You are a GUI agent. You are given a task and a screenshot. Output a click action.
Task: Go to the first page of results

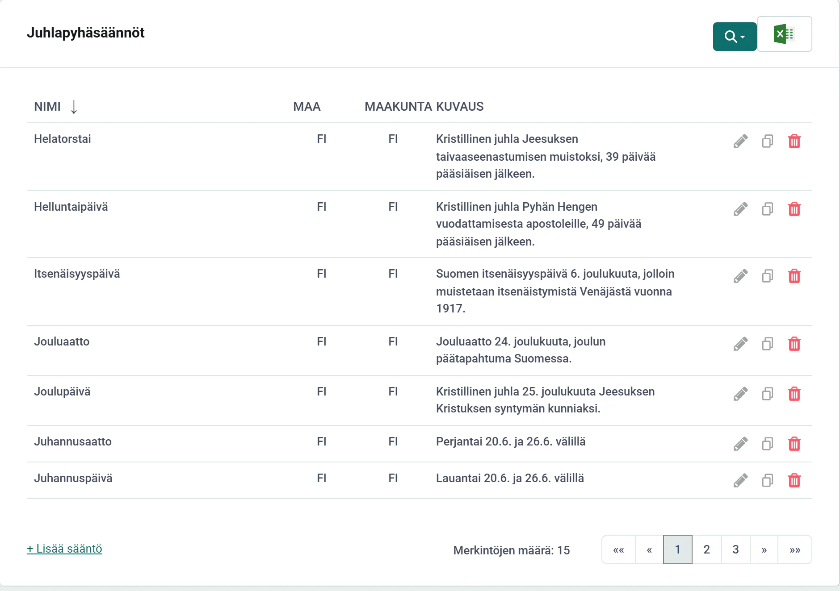coord(619,549)
